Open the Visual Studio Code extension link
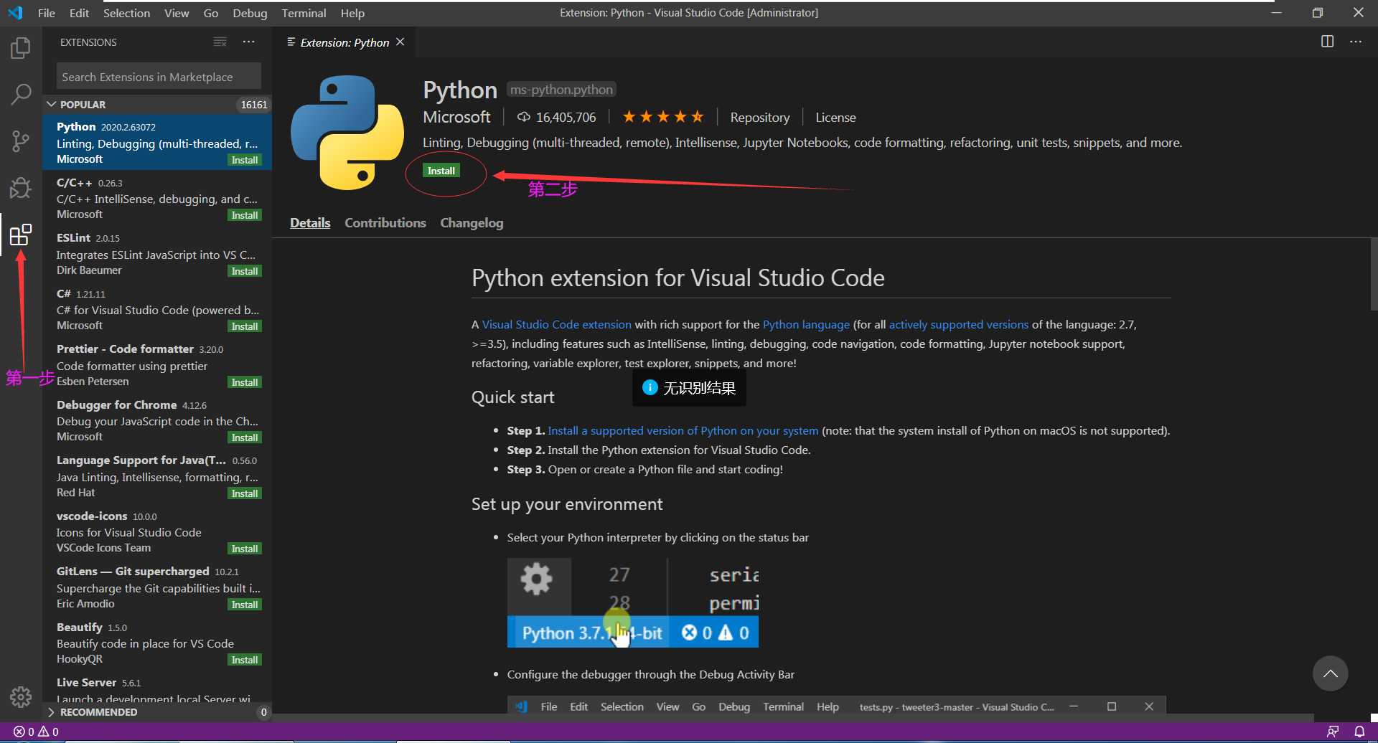1378x743 pixels. tap(557, 325)
